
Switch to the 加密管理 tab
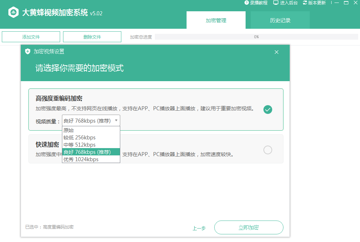216,20
